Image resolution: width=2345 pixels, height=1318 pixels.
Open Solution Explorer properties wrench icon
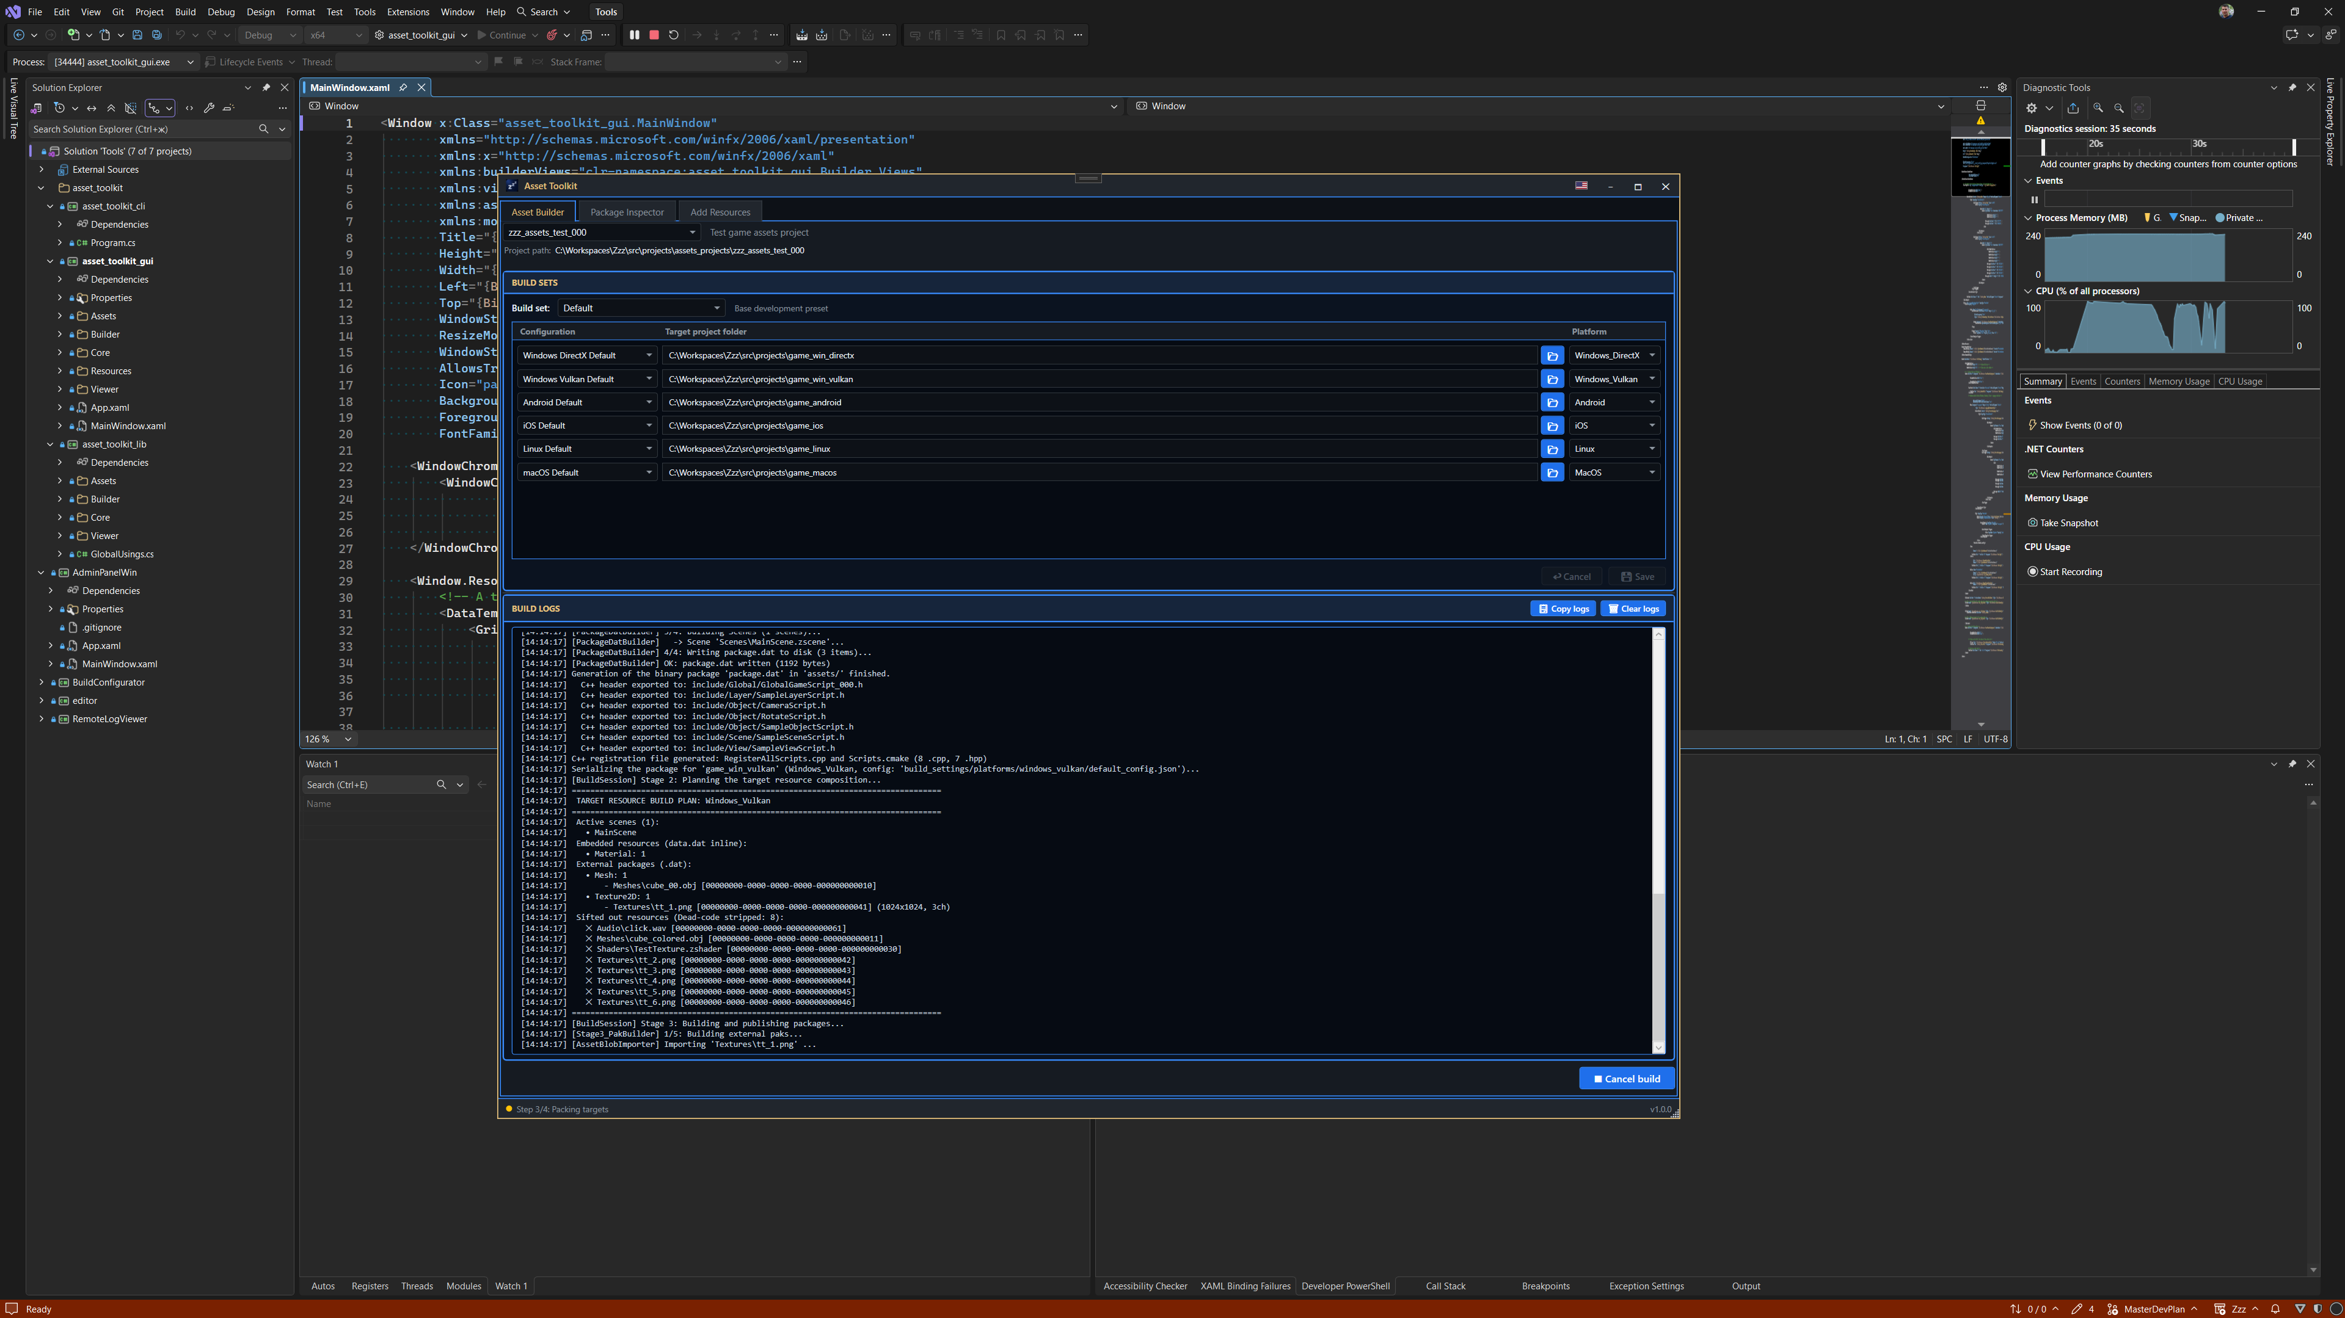coord(208,108)
